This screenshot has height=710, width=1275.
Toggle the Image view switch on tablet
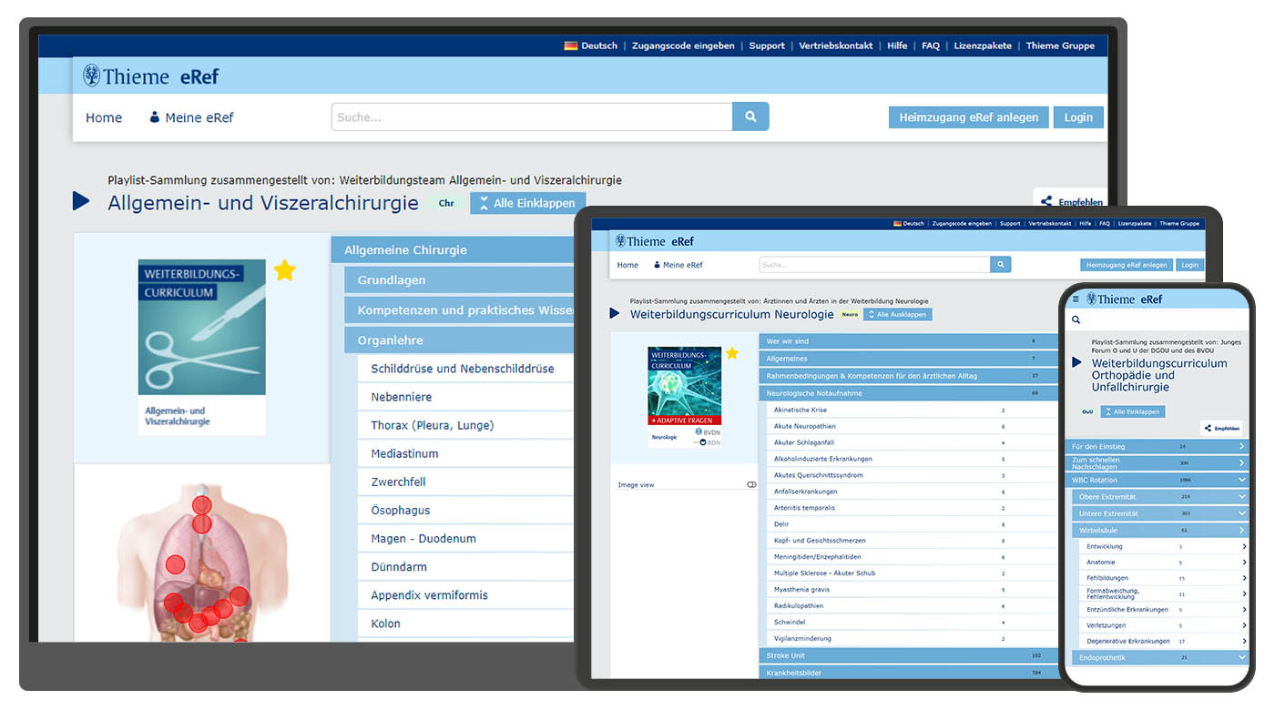[751, 485]
